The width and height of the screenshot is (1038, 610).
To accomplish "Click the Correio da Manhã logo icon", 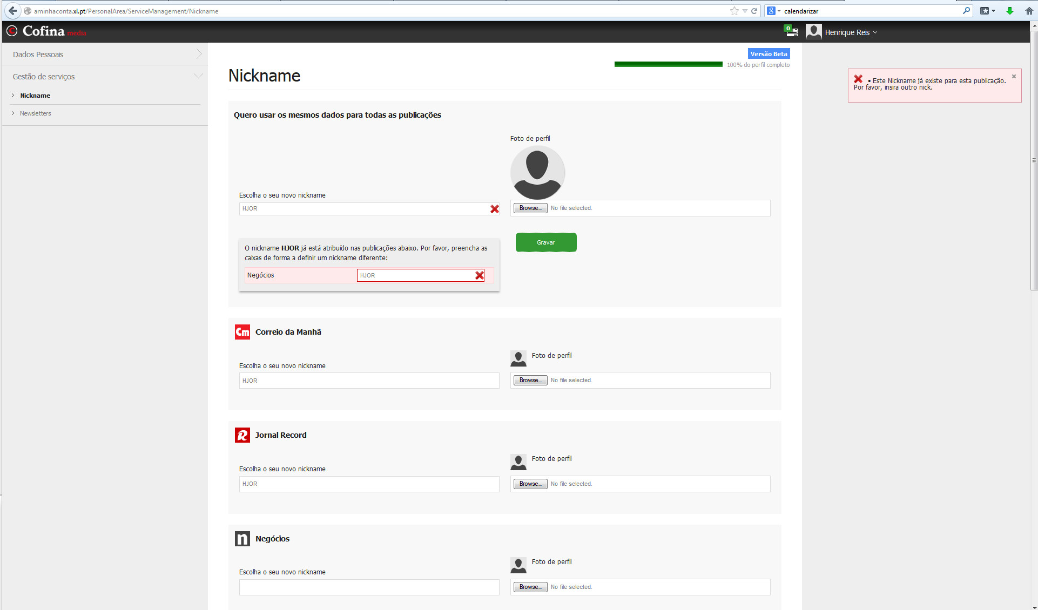I will coord(242,332).
